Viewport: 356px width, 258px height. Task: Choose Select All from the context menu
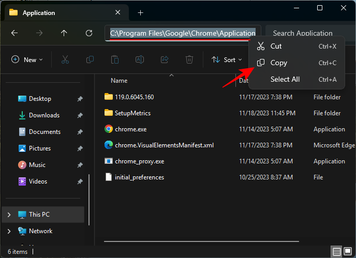click(296, 80)
